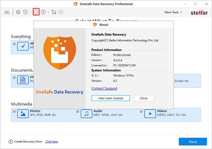The width and height of the screenshot is (212, 149).
Task: Click the resume recovery icon
Action: click(25, 12)
